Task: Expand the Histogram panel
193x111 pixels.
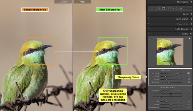Action: (191, 2)
